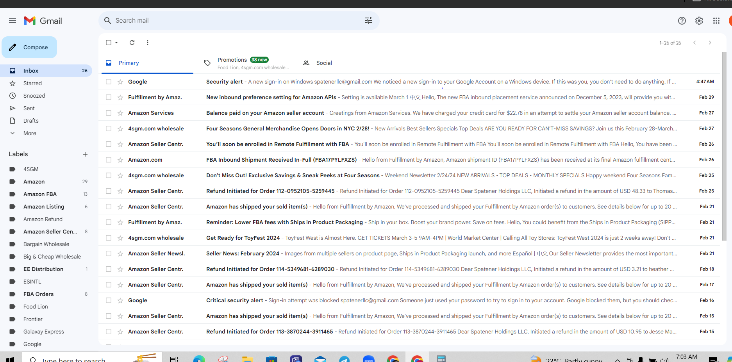Select the Reminder Lower FBA fees email checkbox
Screen dimensions: 732x362
click(x=109, y=222)
